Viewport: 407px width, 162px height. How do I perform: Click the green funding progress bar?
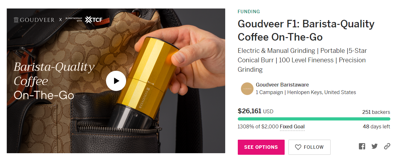click(x=314, y=119)
